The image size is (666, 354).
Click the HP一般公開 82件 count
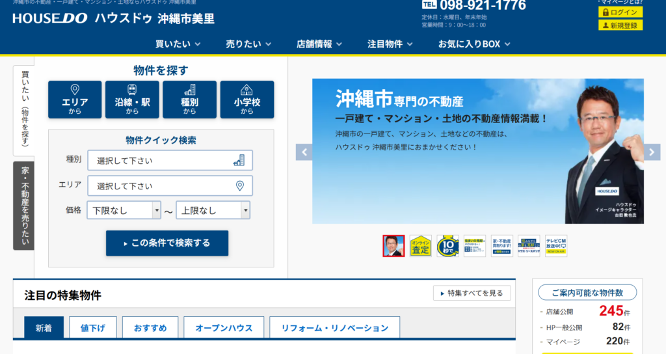(x=585, y=327)
